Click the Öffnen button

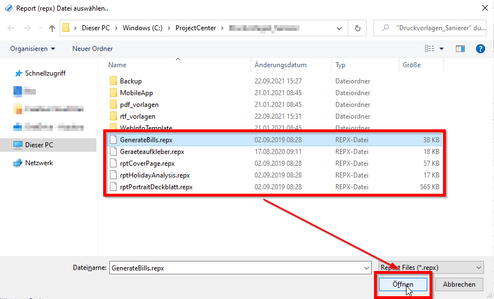403,284
